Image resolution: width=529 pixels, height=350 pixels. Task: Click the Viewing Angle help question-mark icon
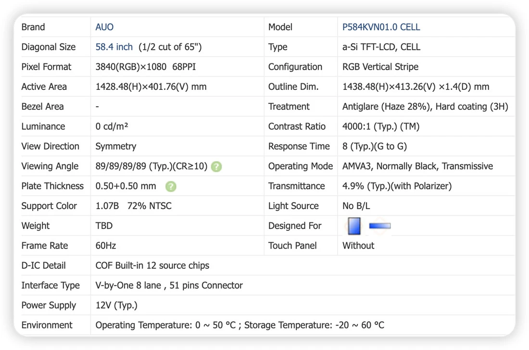(216, 166)
